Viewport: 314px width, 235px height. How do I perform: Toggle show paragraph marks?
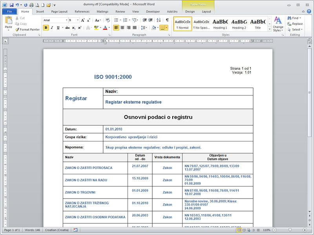point(167,20)
